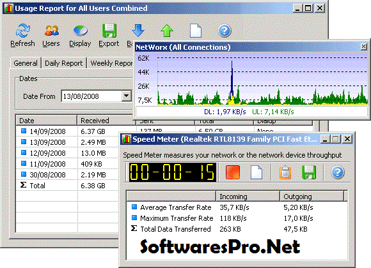Maximize the Usage Report window

tap(308, 8)
